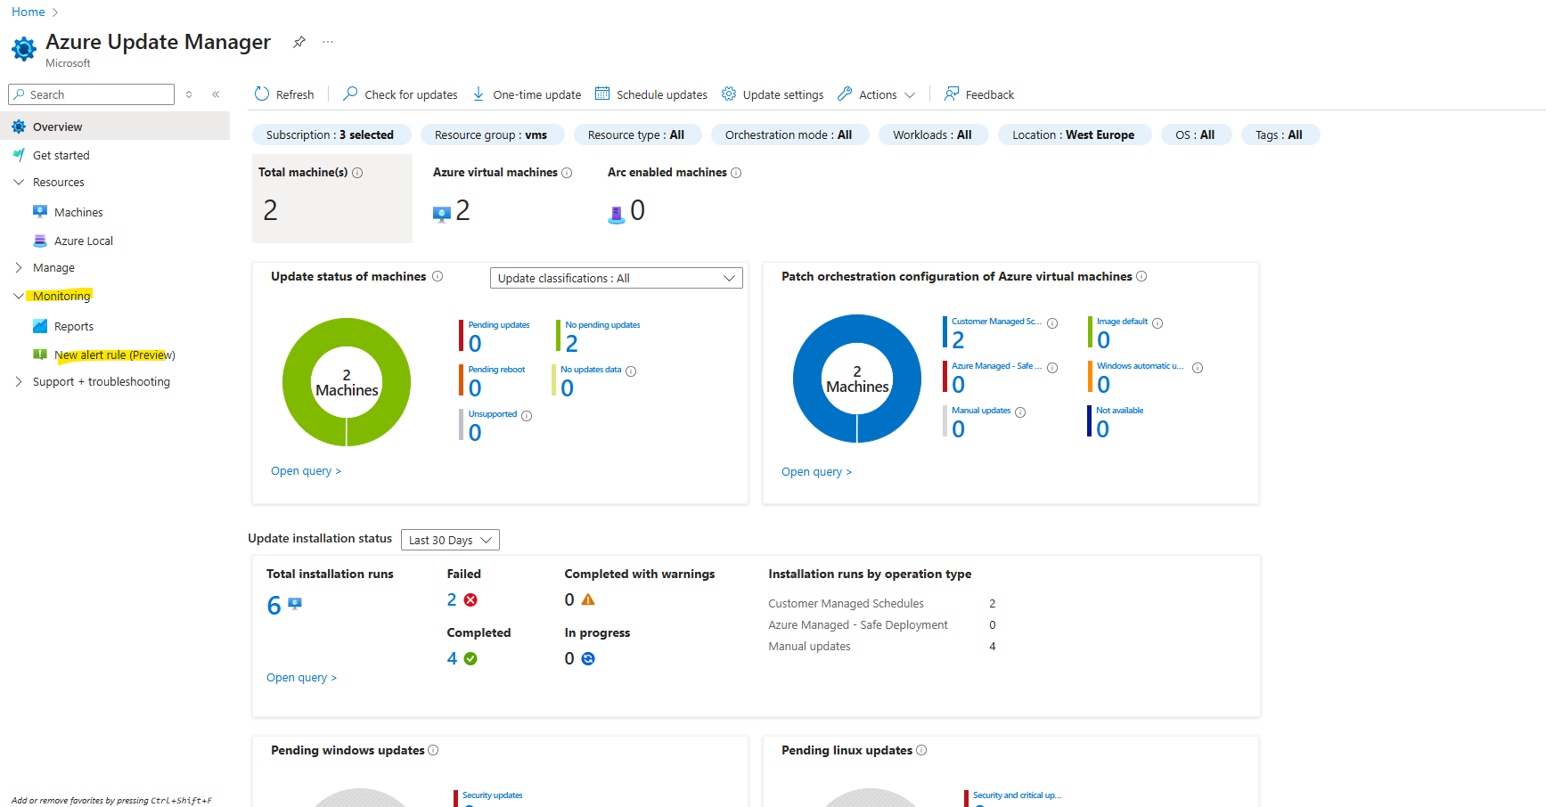Expand Support + troubleshooting section
This screenshot has width=1546, height=807.
[19, 381]
